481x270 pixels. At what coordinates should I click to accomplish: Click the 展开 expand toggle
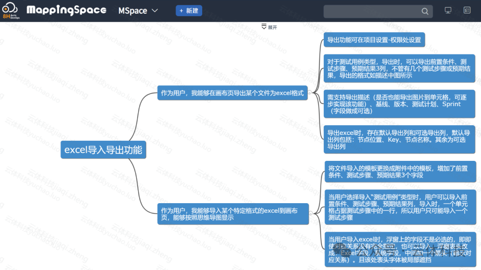269,27
